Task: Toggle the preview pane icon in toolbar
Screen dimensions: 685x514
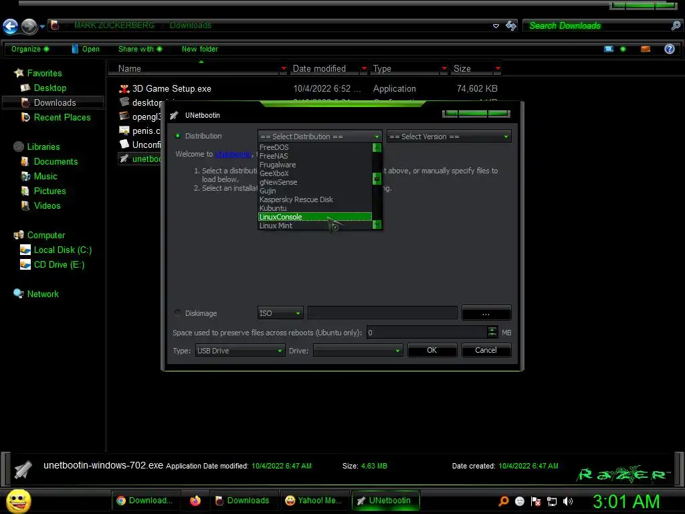Action: coord(646,49)
